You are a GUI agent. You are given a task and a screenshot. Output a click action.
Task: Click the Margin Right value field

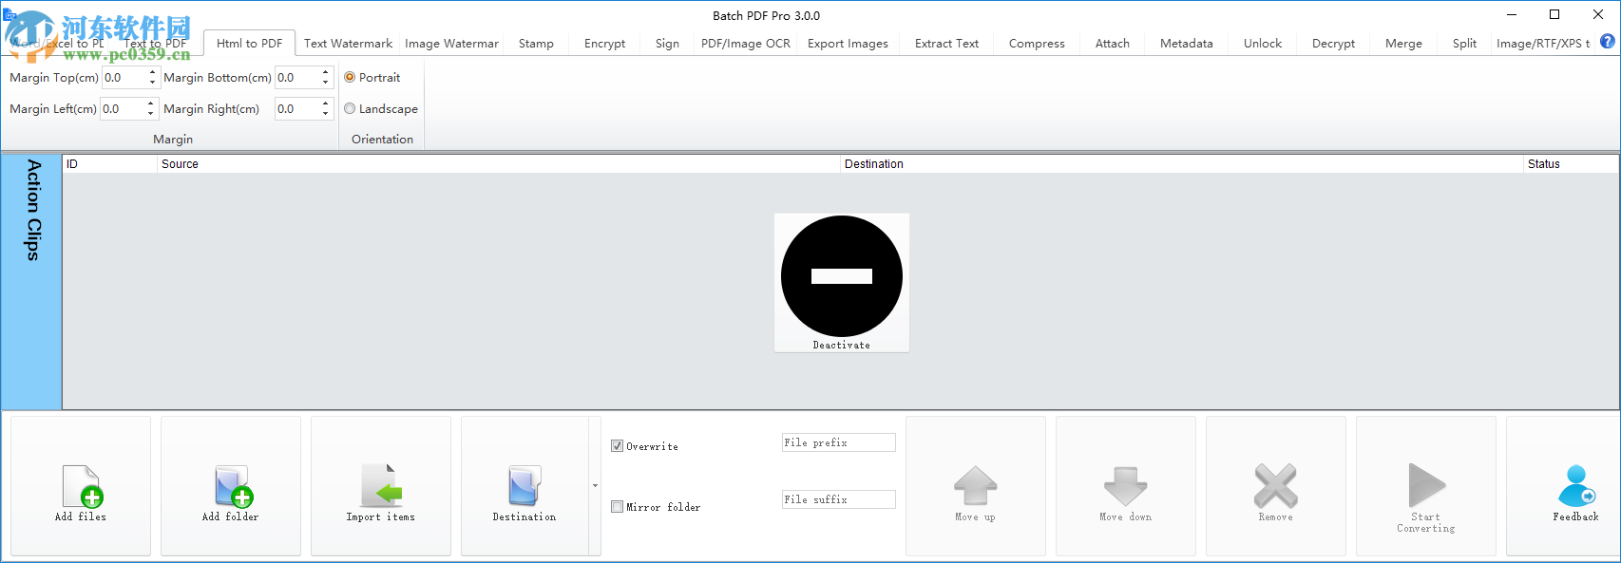(x=297, y=109)
